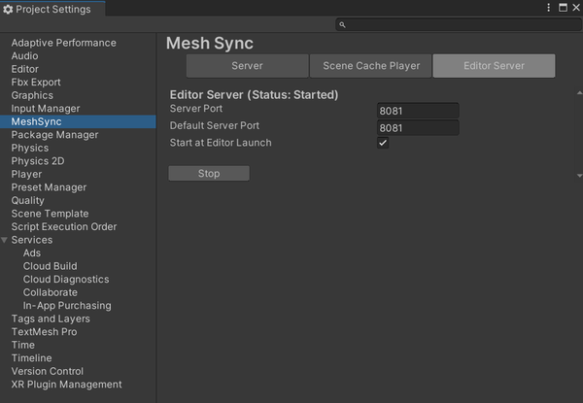583x403 pixels.
Task: Select the Editor Server tab
Action: point(494,66)
